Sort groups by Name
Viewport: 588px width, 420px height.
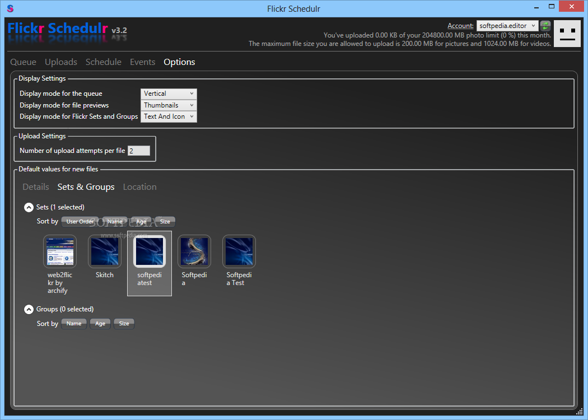click(74, 324)
